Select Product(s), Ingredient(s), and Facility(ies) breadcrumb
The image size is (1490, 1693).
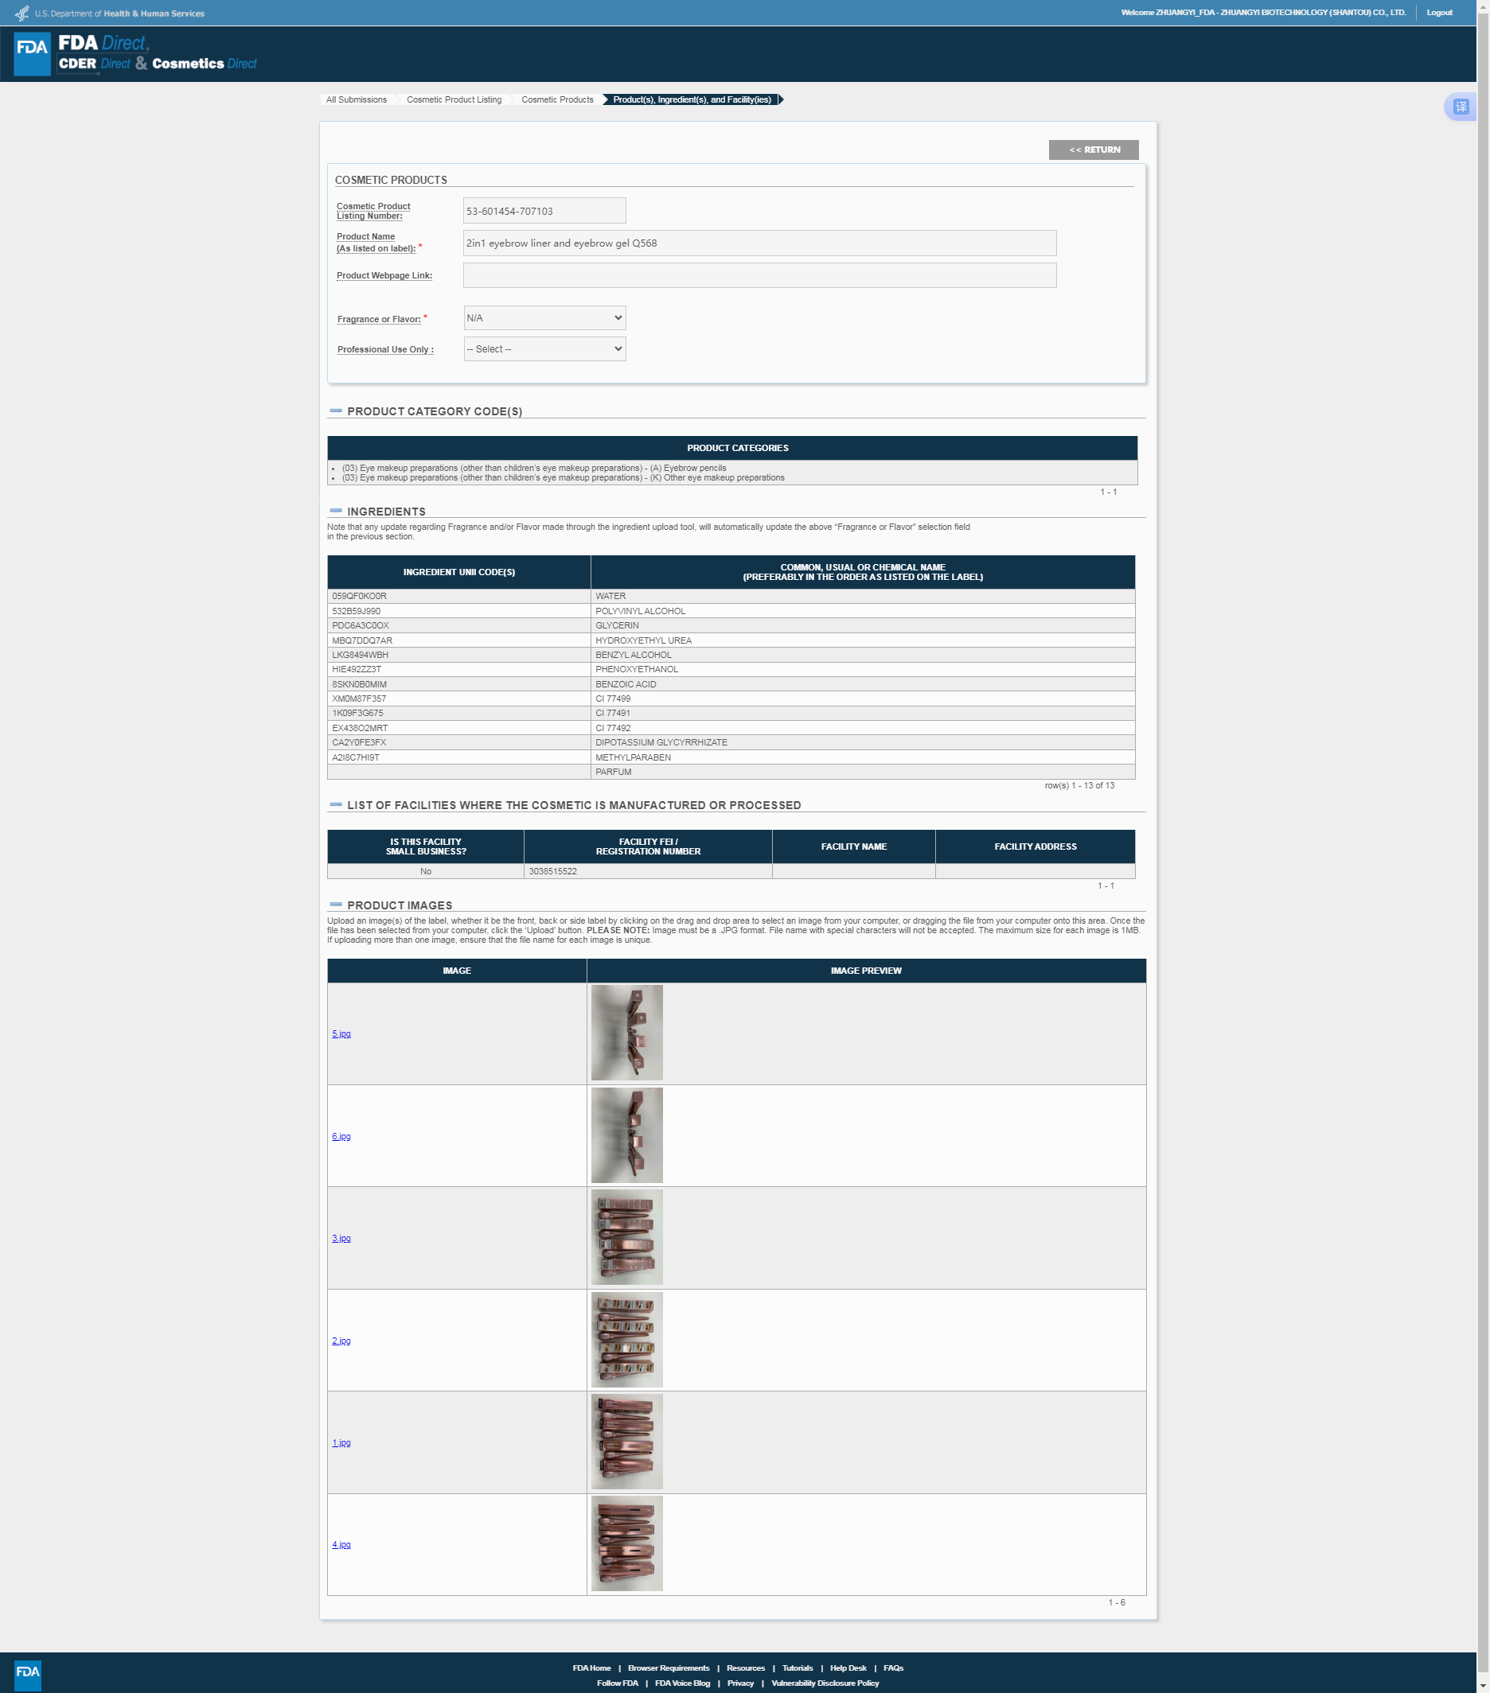(x=692, y=99)
